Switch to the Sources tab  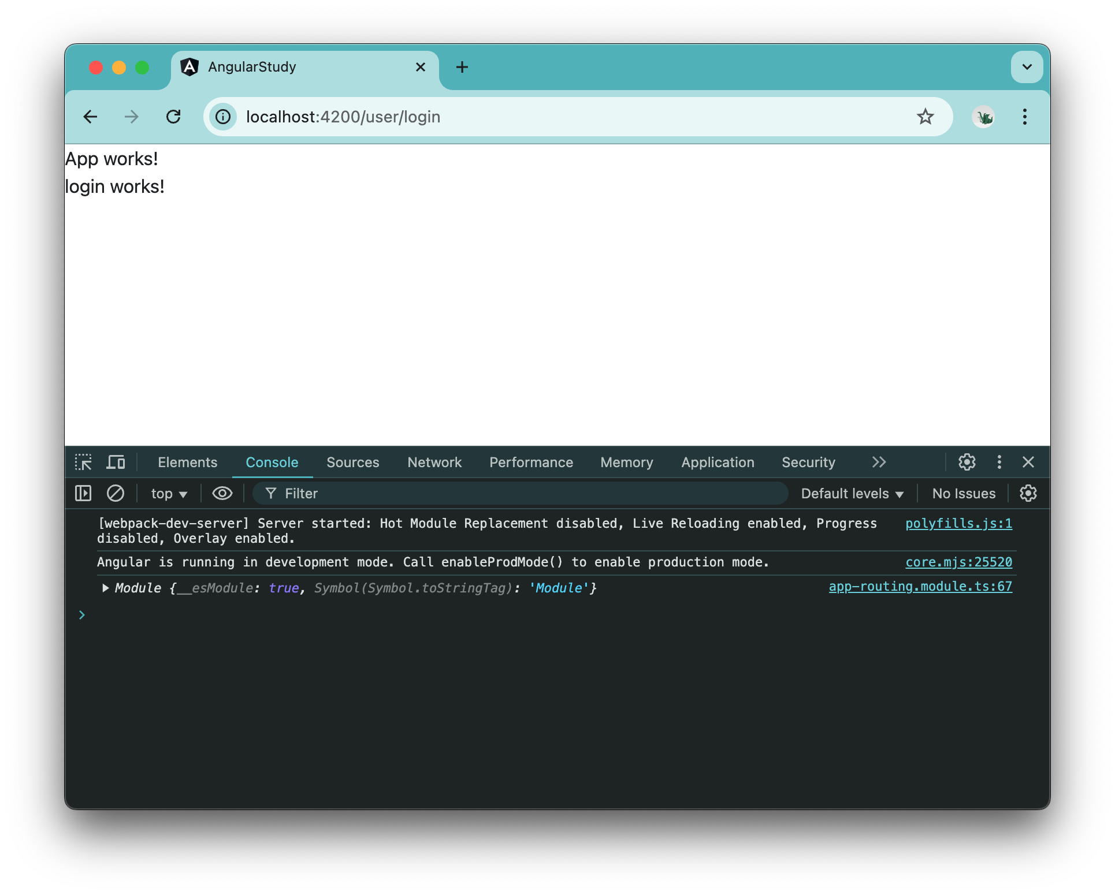click(x=352, y=462)
